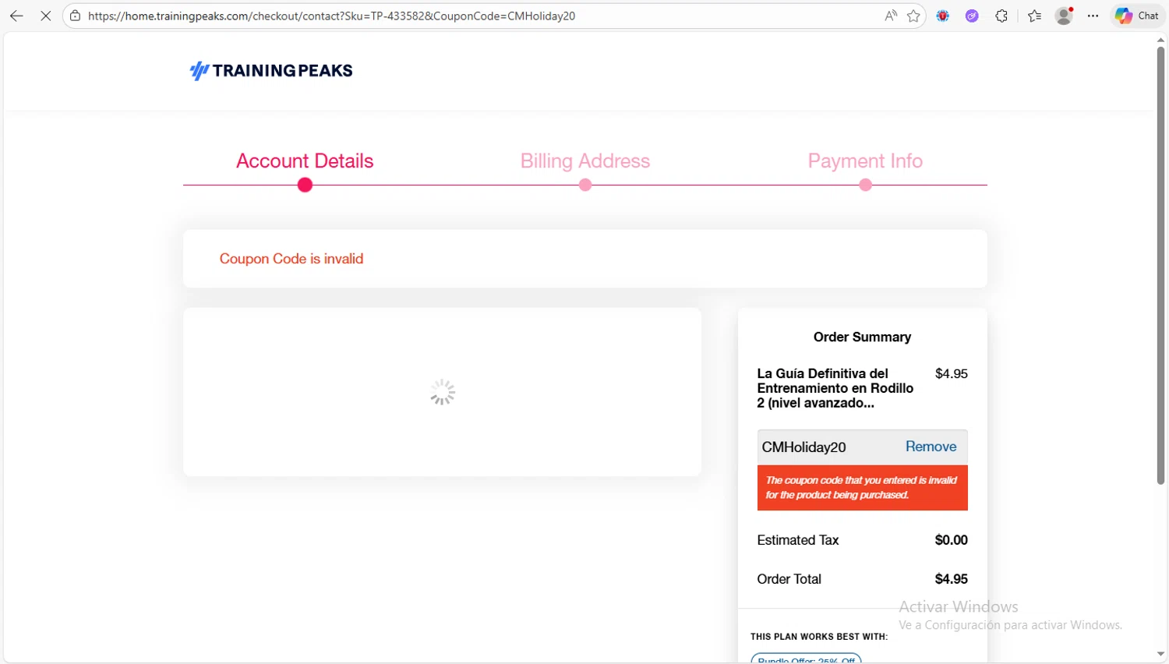Image resolution: width=1169 pixels, height=664 pixels.
Task: Click the product price $4.95
Action: coord(951,373)
